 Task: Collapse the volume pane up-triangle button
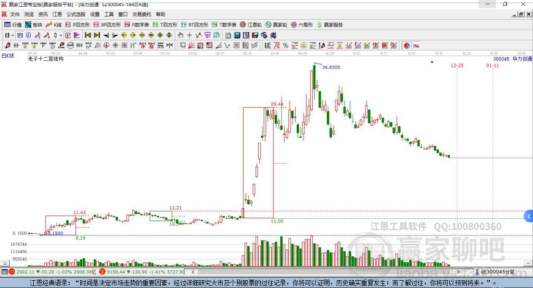tap(5, 263)
